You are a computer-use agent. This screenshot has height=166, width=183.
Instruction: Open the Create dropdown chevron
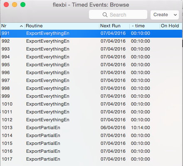coord(175,14)
